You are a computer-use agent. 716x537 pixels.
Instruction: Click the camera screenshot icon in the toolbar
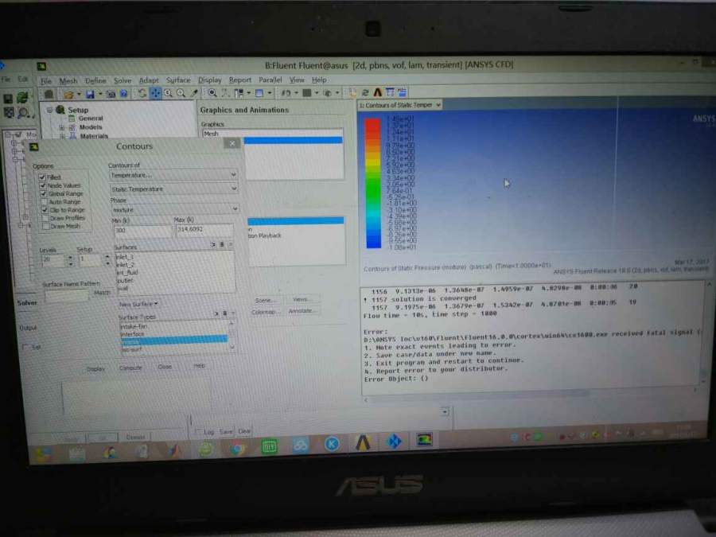(x=111, y=94)
